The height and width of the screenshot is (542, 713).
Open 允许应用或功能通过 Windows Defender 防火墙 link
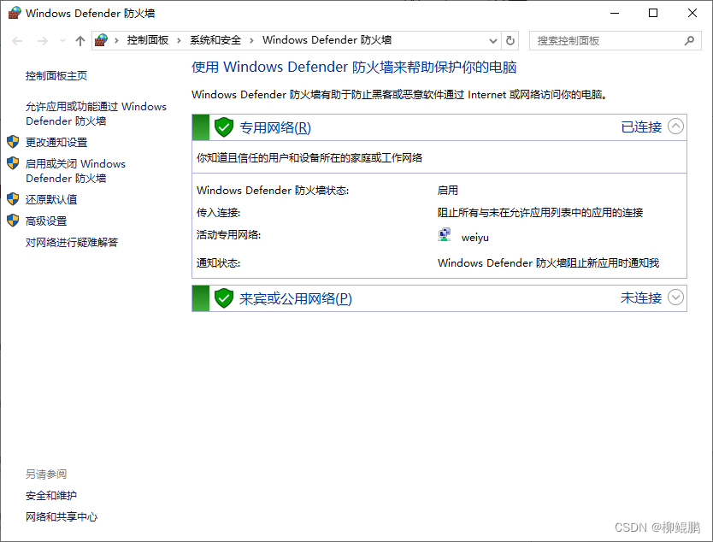[96, 114]
